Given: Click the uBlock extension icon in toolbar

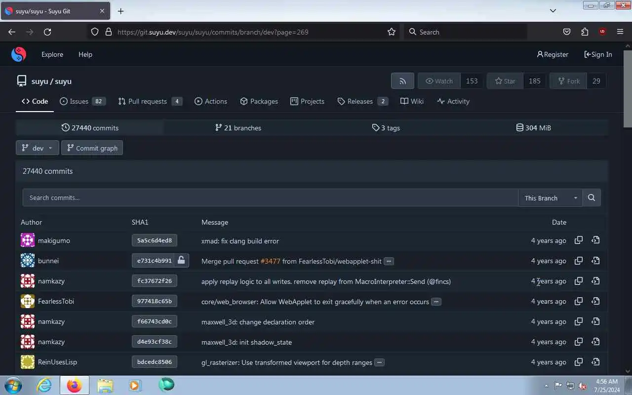Looking at the screenshot, I should 602,32.
